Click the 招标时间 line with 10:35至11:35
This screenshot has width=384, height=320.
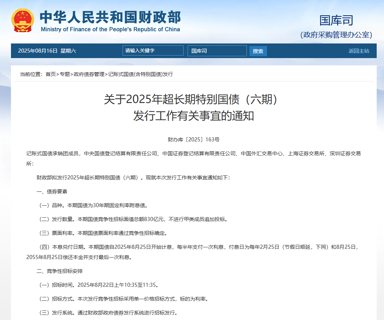[x=99, y=285]
